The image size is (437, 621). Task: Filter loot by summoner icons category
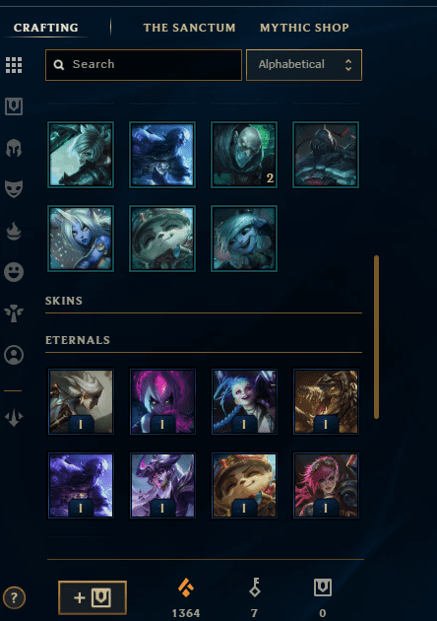click(14, 355)
